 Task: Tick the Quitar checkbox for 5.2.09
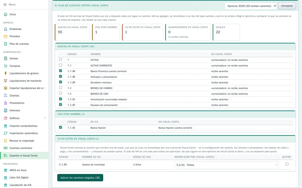(x=287, y=164)
